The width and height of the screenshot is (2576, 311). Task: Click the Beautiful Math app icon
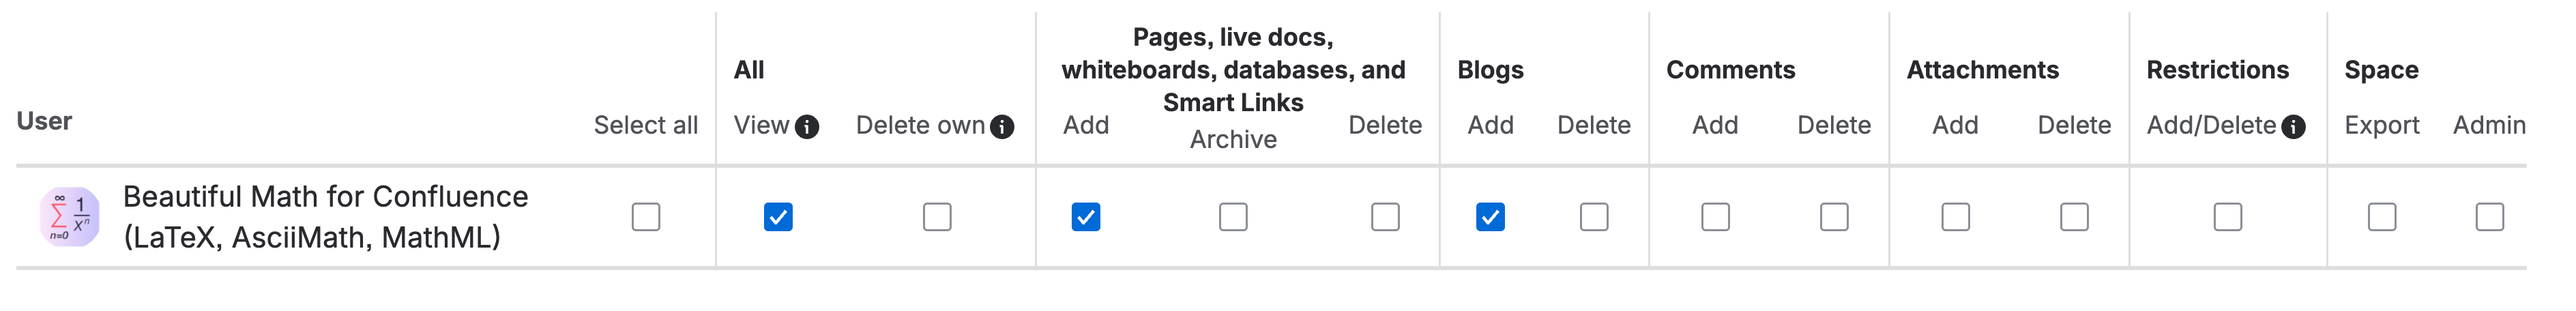[70, 216]
